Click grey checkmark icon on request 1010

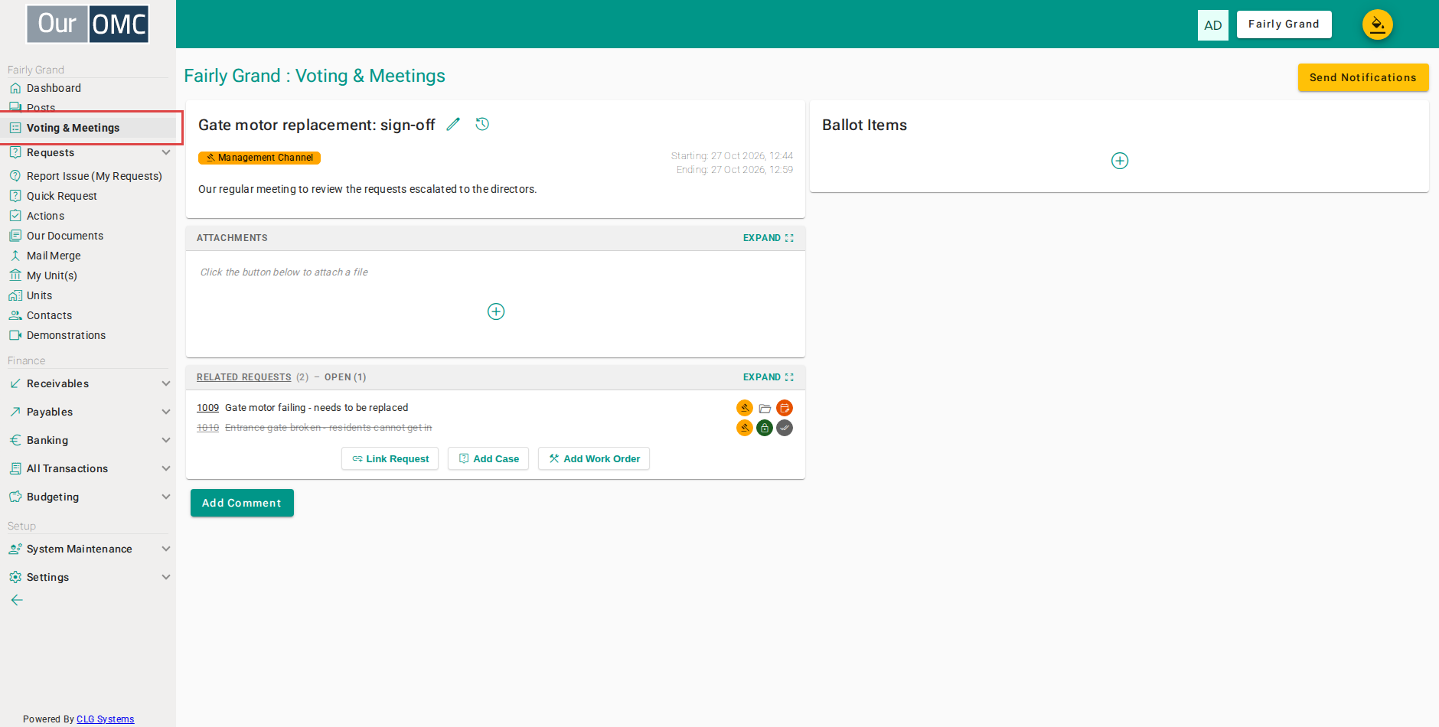(785, 428)
